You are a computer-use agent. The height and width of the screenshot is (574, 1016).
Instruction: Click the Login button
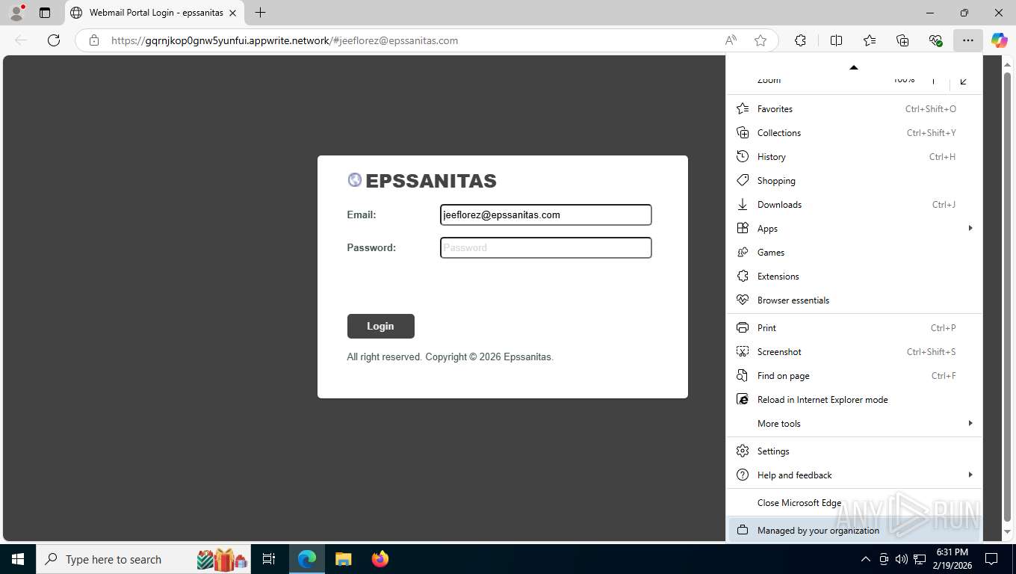coord(380,326)
